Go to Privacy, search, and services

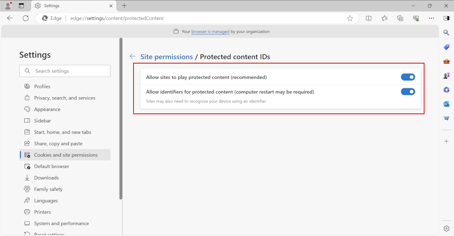(x=65, y=98)
